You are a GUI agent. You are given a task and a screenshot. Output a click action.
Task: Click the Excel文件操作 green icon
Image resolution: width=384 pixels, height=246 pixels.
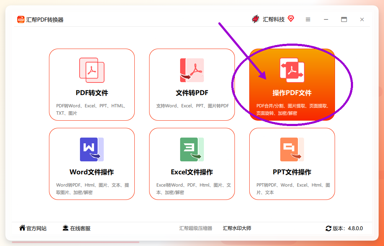[x=192, y=149]
